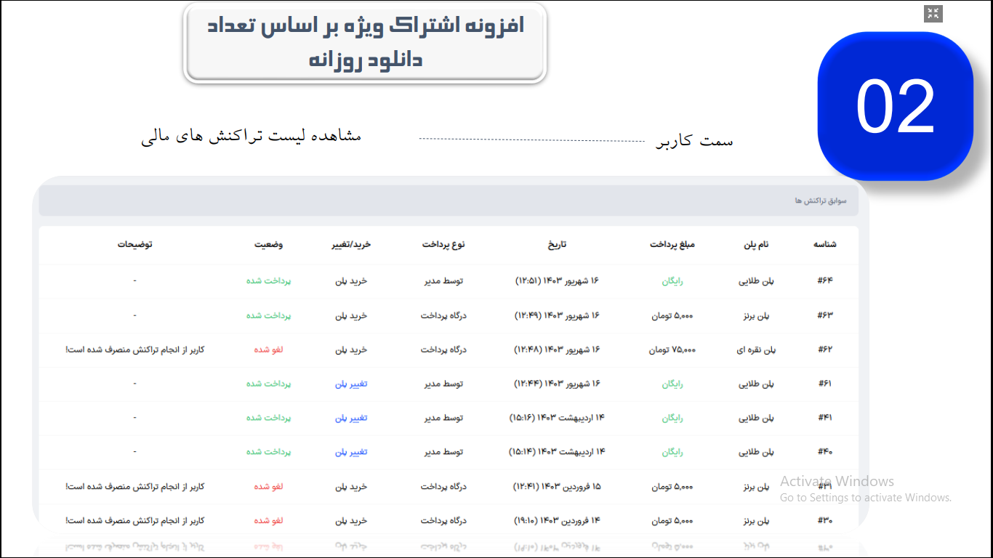Select پلن نقره ای plan name
The image size is (993, 558).
coord(757,349)
